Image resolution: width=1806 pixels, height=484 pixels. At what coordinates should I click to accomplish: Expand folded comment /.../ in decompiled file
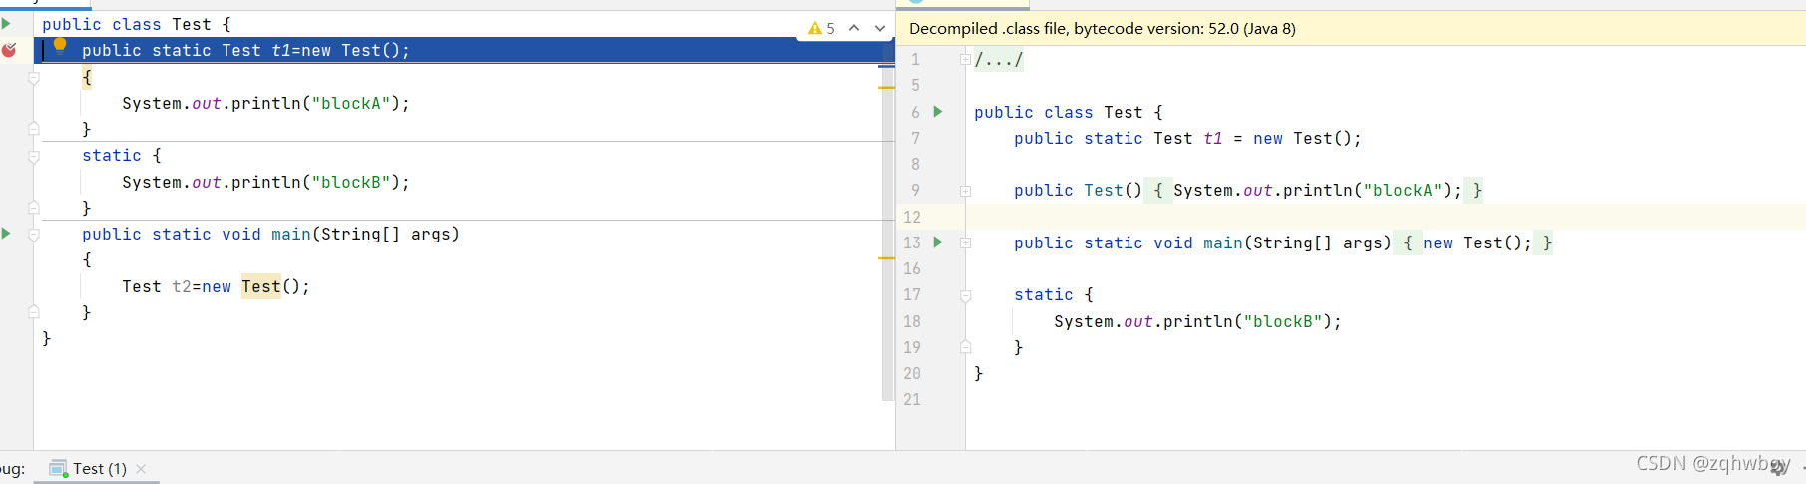pyautogui.click(x=965, y=60)
